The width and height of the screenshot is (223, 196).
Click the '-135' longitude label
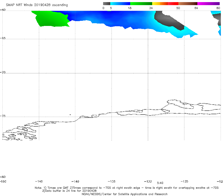click(x=111, y=182)
